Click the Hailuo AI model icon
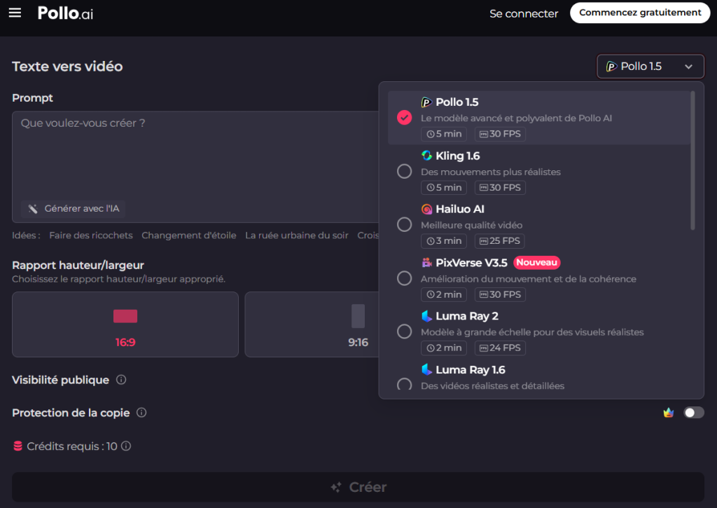Viewport: 717px width, 508px height. [426, 209]
